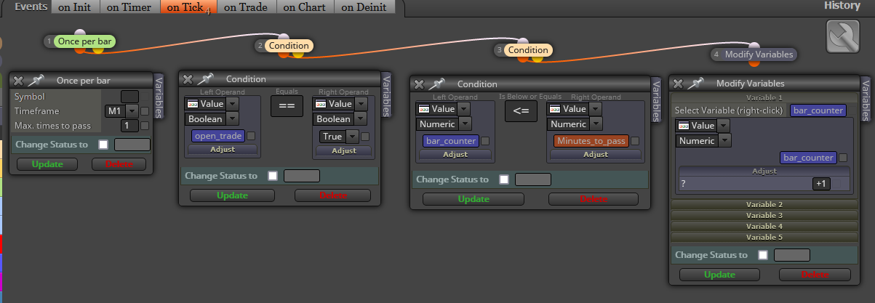Open Variables side tab of Modify Variables
The width and height of the screenshot is (875, 303).
865,100
